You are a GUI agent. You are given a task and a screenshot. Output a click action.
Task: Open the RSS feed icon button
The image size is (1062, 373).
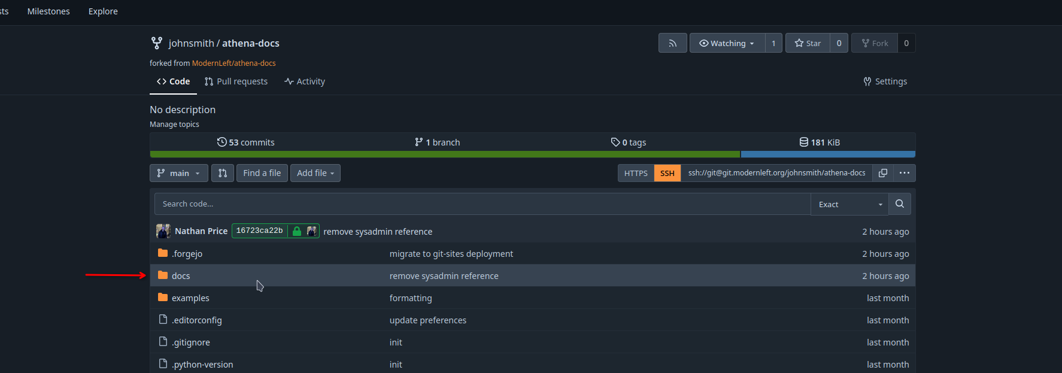click(x=673, y=43)
